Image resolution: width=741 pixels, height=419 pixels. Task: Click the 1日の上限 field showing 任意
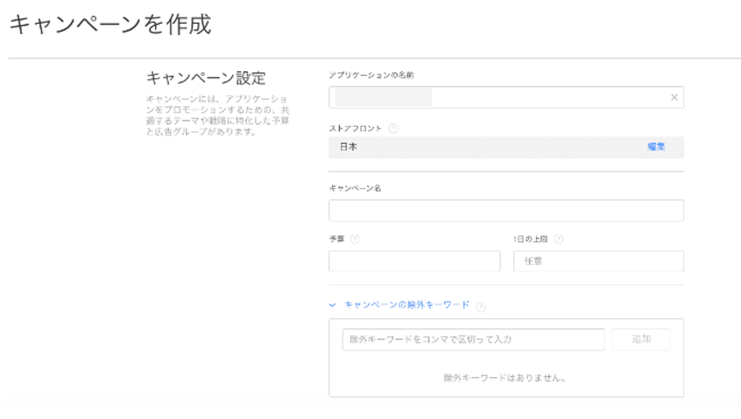[x=598, y=261]
